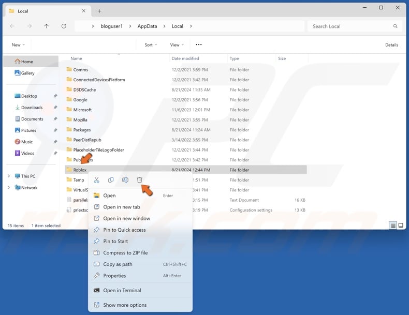The width and height of the screenshot is (409, 315).
Task: Switch to large thumbnails view icon
Action: click(x=401, y=226)
